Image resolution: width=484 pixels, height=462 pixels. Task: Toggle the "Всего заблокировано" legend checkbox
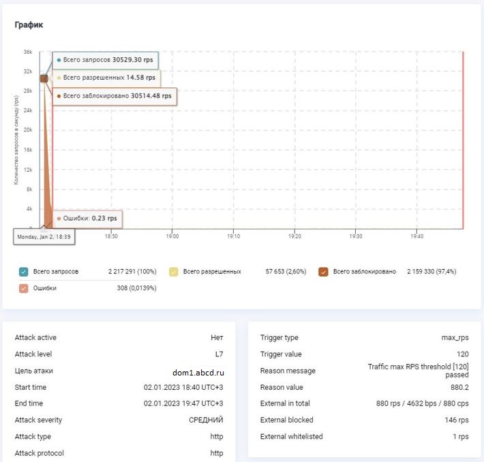click(x=324, y=271)
